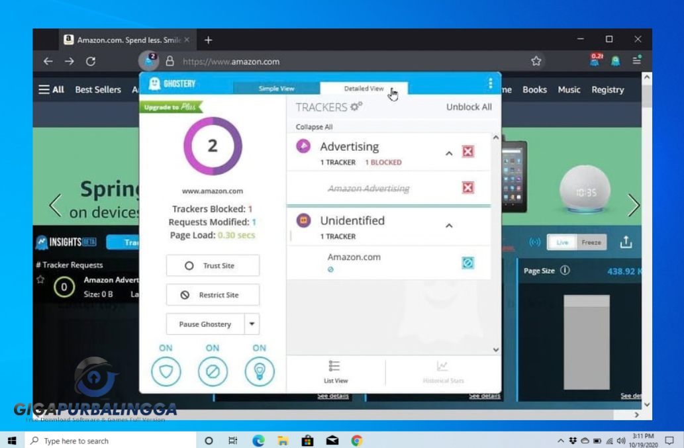The height and width of the screenshot is (448, 684).
Task: Open Pause Ghostery dropdown arrow
Action: tap(252, 324)
